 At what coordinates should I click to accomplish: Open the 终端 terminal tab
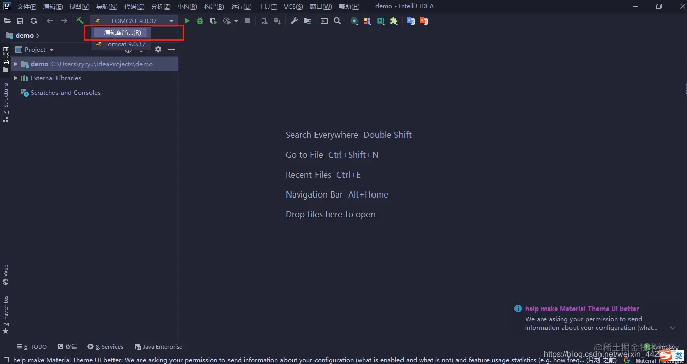click(x=67, y=347)
